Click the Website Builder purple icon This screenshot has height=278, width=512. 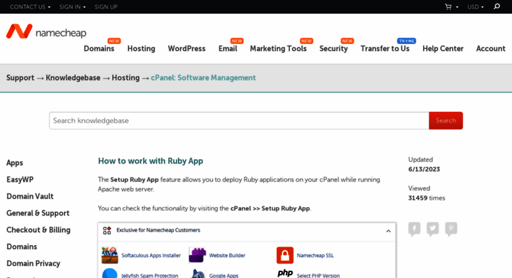(x=197, y=255)
